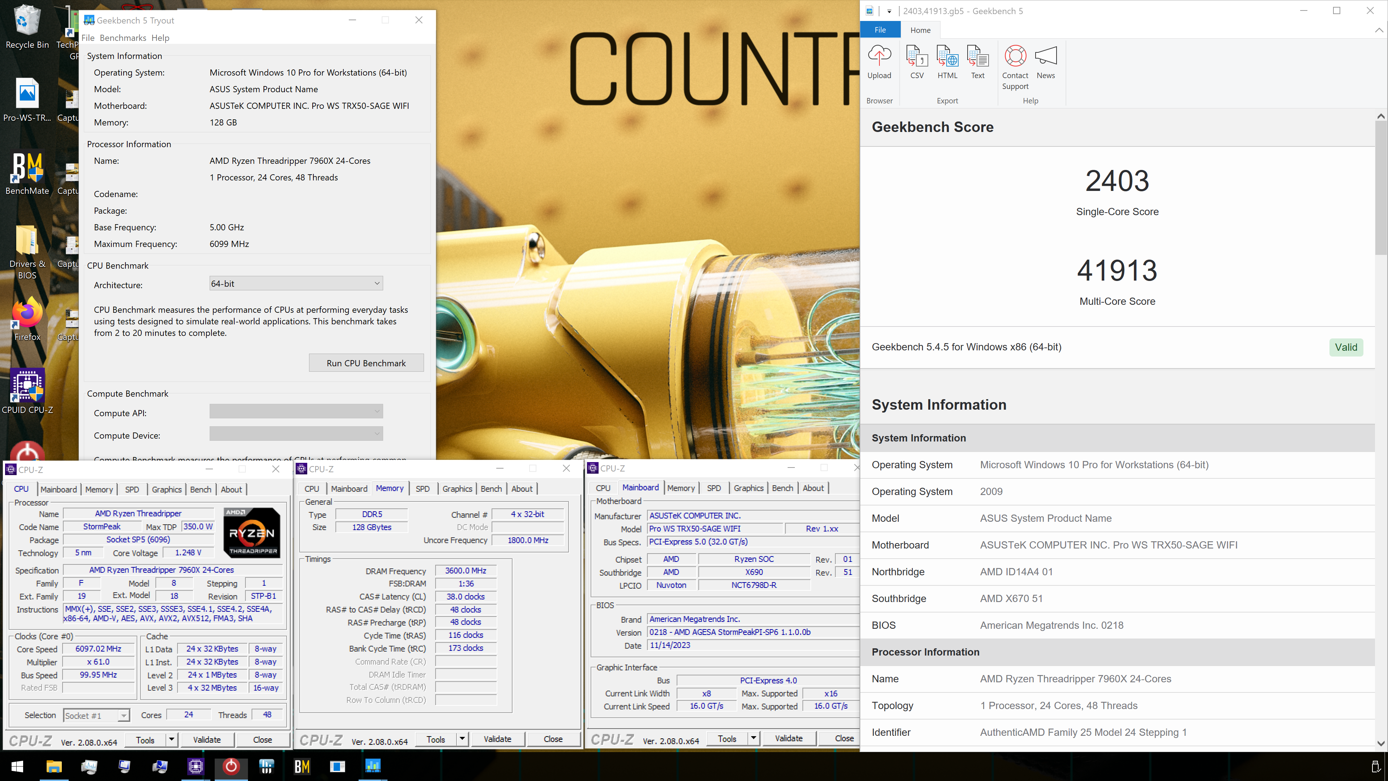Screen dimensions: 1388x781
Task: Expand Tools arrow in Mainboard CPU-Z window
Action: 753,738
